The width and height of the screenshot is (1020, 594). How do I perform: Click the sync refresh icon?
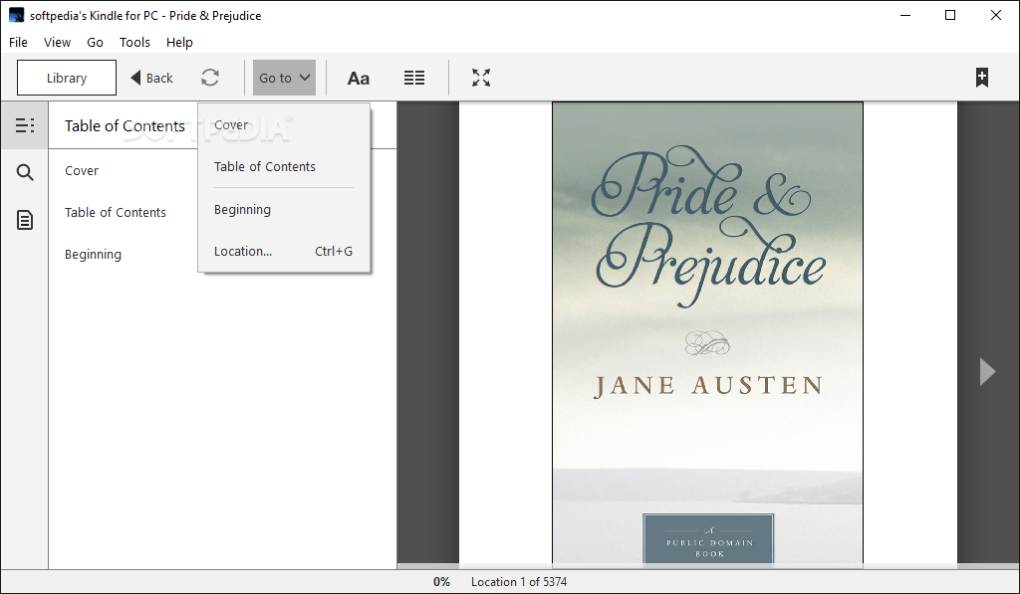210,78
